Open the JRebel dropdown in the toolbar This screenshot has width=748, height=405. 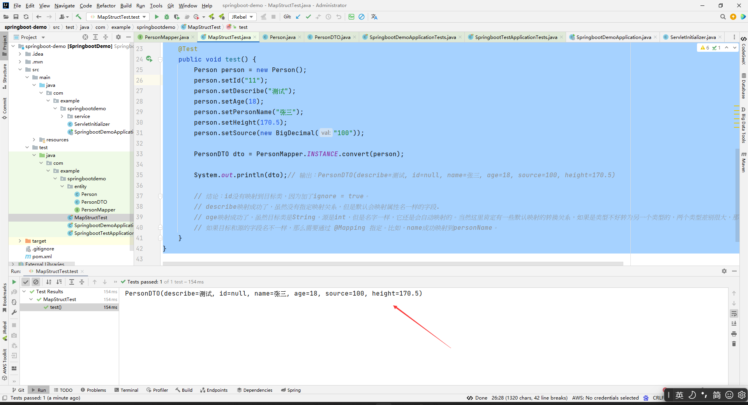pyautogui.click(x=242, y=17)
